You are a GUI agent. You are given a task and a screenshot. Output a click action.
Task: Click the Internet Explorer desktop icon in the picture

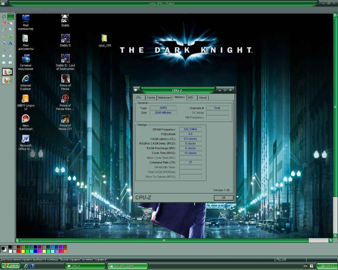pos(26,82)
